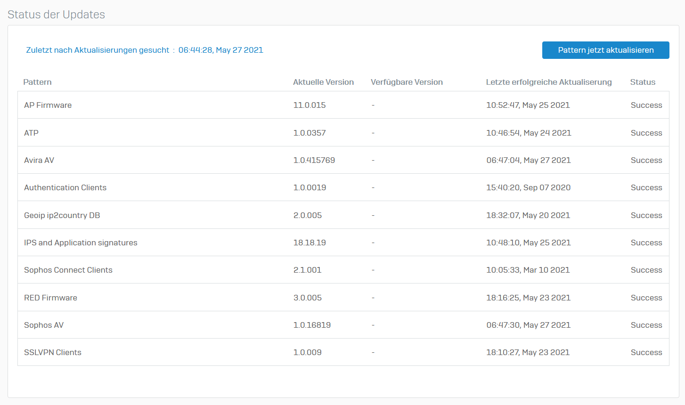685x405 pixels.
Task: Click the 'Success' status of Sophos Connect Clients
Action: pyautogui.click(x=646, y=270)
